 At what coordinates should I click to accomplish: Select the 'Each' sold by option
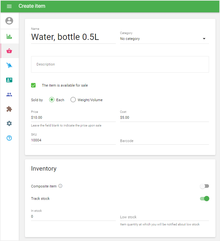pos(51,100)
